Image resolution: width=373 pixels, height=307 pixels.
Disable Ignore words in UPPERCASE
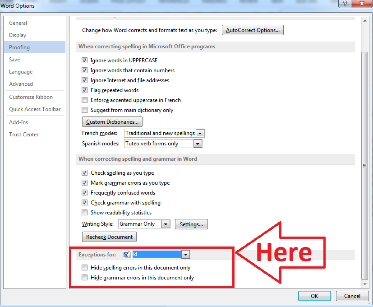[84, 60]
